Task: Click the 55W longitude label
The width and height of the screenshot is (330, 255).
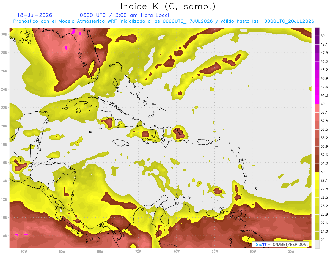Action: click(x=291, y=252)
